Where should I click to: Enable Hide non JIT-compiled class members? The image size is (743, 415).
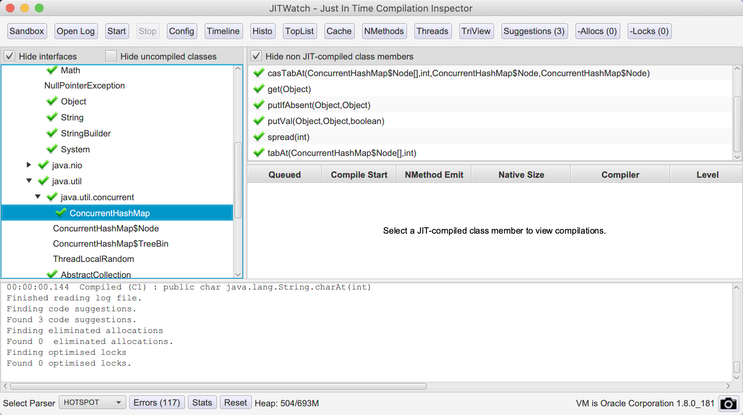click(x=256, y=56)
